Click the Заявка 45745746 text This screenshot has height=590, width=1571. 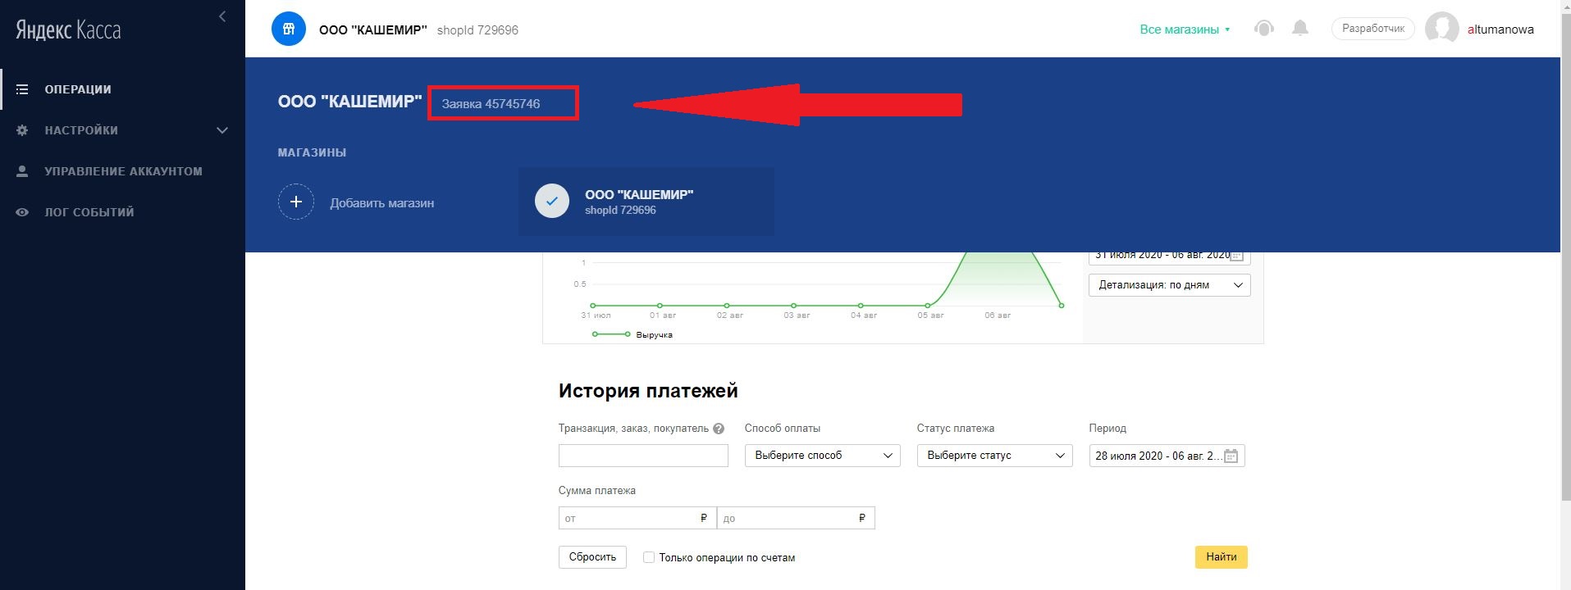pos(491,104)
